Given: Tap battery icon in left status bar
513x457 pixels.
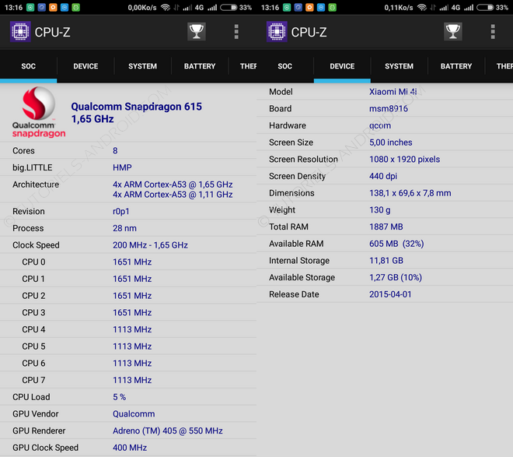Looking at the screenshot, I should pos(229,8).
